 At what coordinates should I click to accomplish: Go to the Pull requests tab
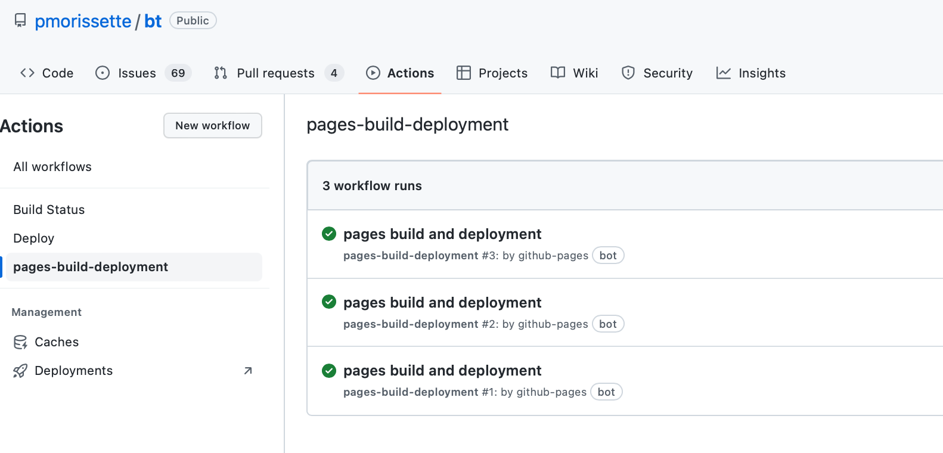pos(279,73)
